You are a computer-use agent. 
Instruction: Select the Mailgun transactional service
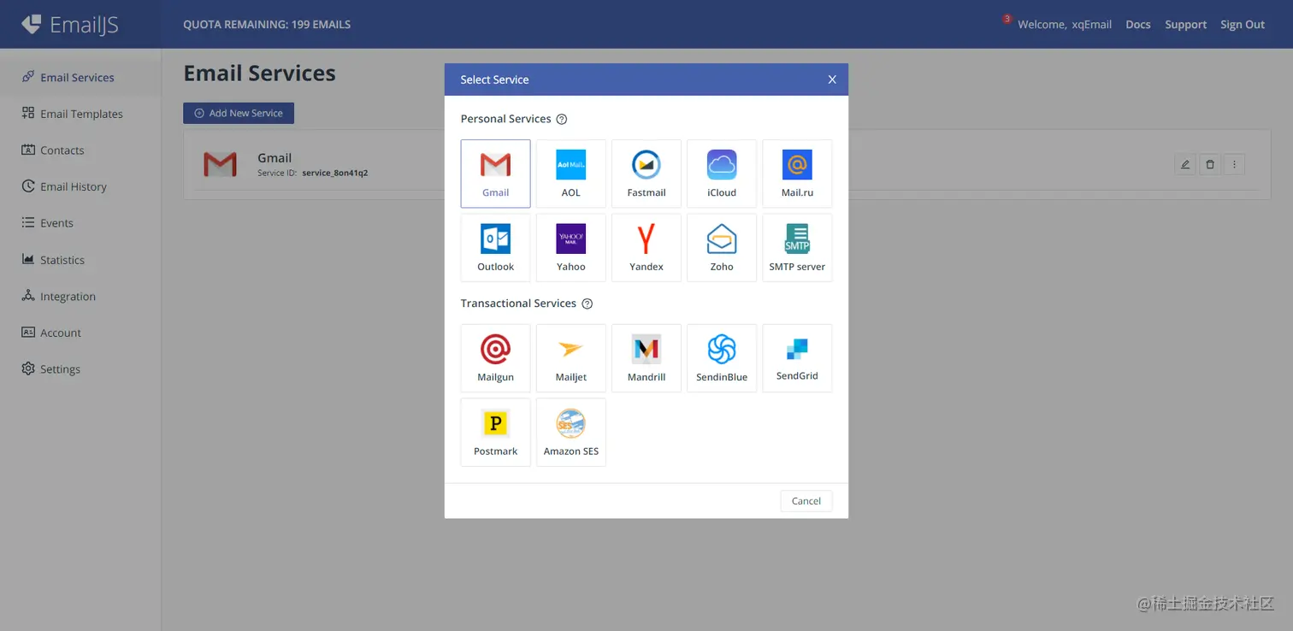[x=495, y=358]
